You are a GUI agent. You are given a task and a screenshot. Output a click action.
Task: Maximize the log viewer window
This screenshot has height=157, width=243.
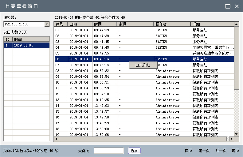pyautogui.click(x=228, y=6)
